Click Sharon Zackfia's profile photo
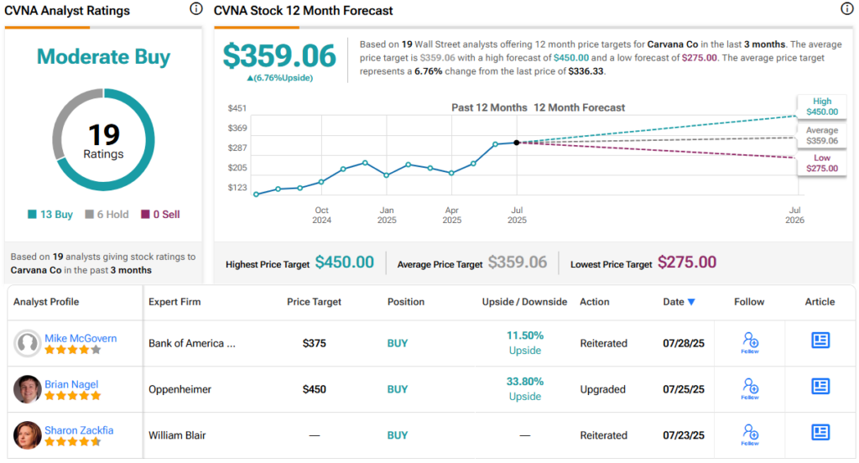The width and height of the screenshot is (859, 463). click(x=28, y=435)
